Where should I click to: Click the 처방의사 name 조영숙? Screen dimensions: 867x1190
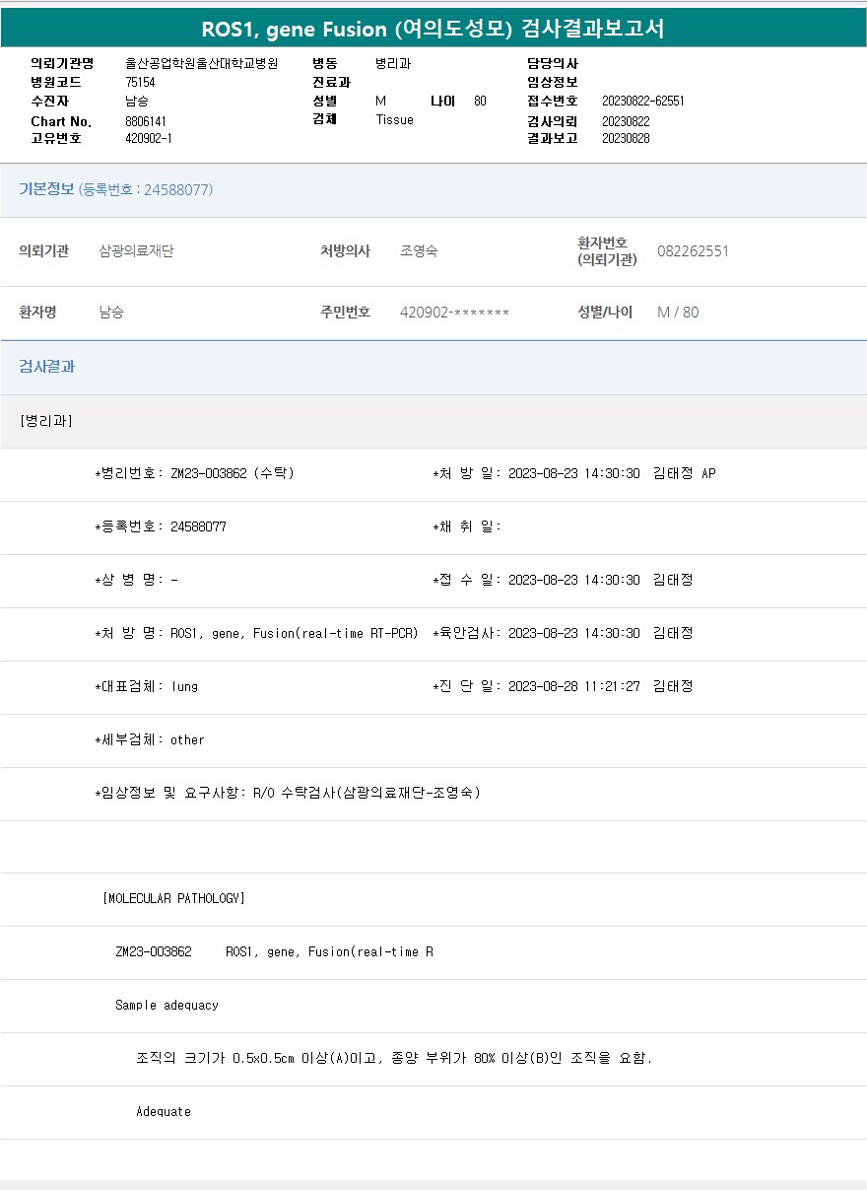(419, 251)
